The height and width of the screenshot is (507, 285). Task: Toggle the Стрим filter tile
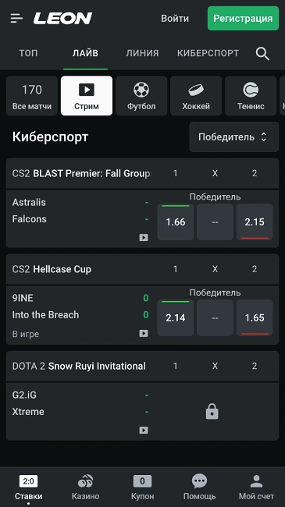[87, 96]
